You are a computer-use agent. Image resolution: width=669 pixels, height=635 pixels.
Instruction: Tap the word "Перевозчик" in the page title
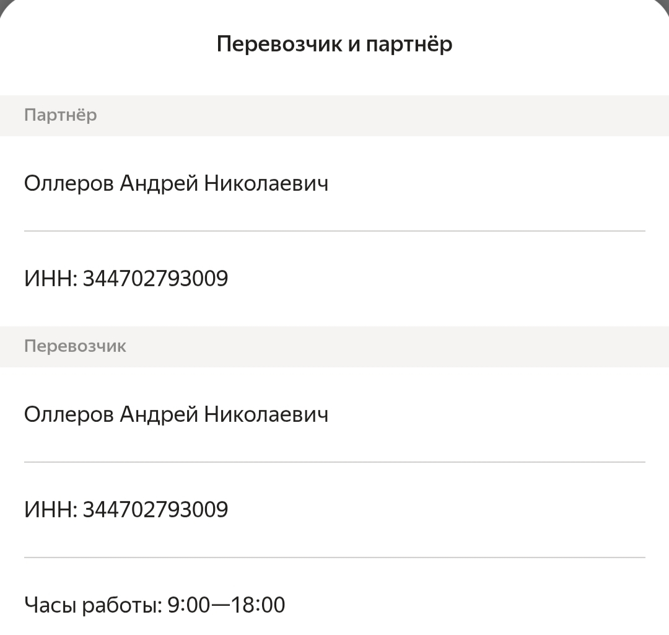coord(278,45)
